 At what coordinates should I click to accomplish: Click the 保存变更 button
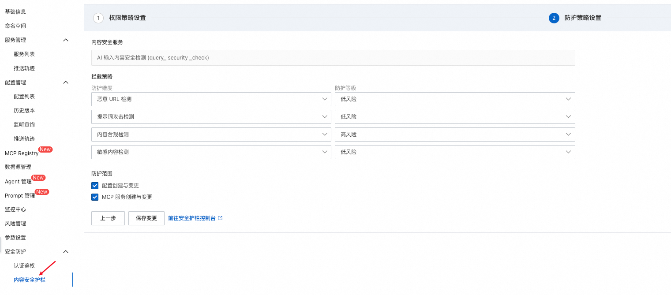[146, 218]
